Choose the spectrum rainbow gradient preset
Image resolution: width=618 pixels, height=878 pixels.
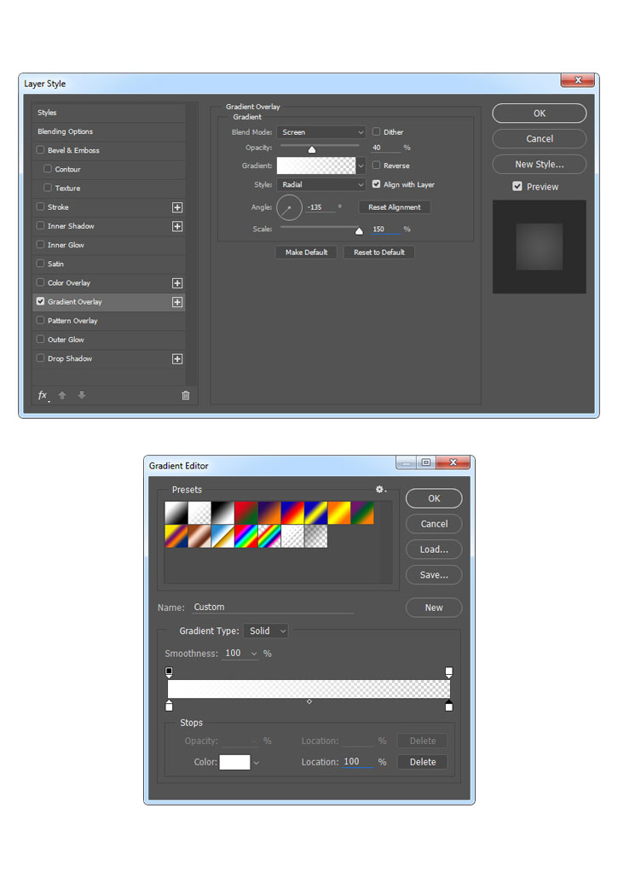pyautogui.click(x=246, y=537)
